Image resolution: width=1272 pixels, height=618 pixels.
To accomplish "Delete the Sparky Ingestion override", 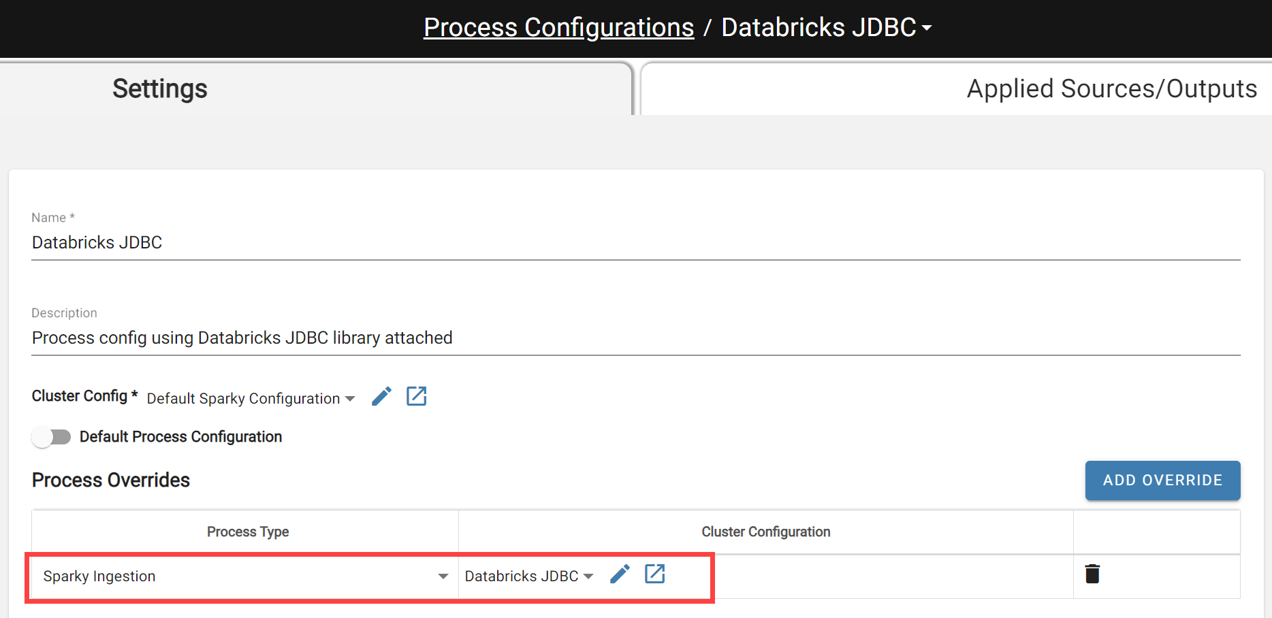I will (x=1092, y=574).
